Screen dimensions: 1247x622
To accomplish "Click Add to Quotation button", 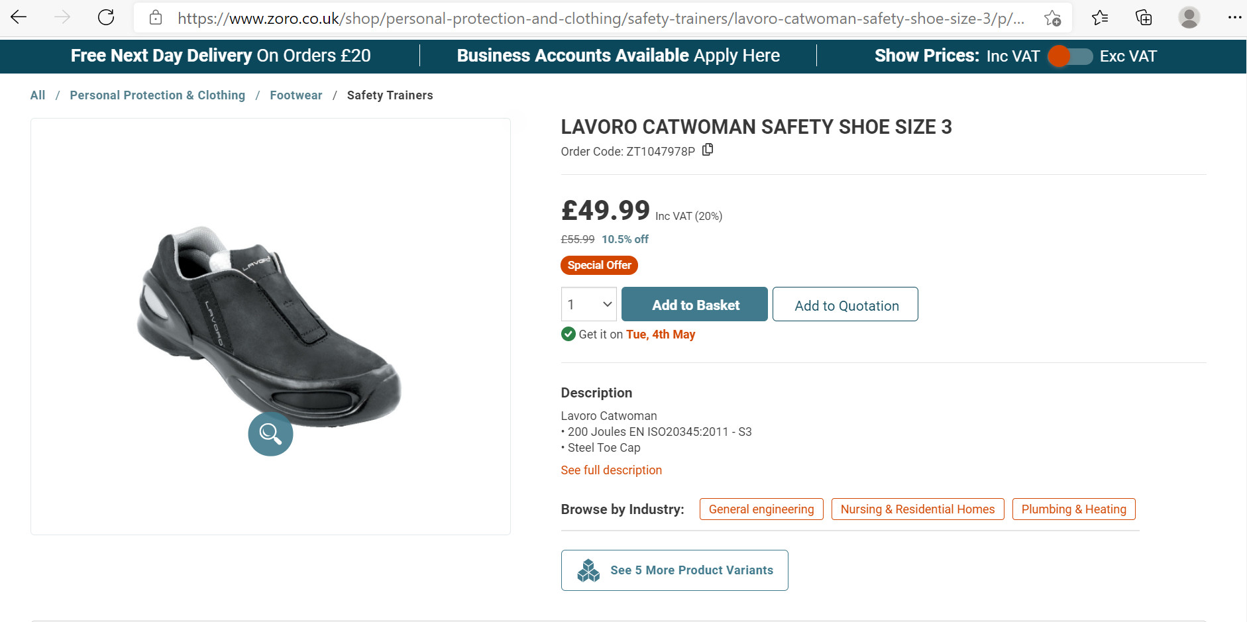I will click(845, 305).
